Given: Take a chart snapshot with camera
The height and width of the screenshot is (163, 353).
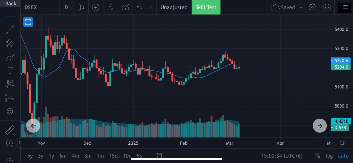Looking at the screenshot, I should point(327,7).
